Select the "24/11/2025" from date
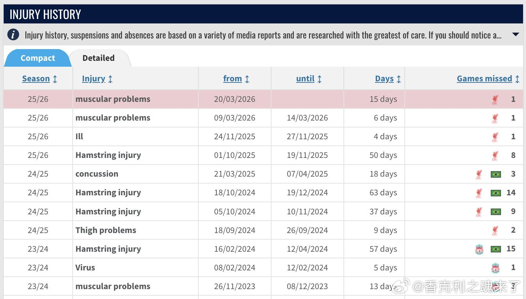The height and width of the screenshot is (299, 526). pyautogui.click(x=235, y=137)
